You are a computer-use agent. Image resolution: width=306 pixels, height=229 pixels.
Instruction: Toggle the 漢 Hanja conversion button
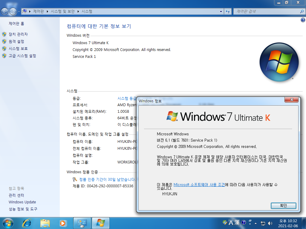(237, 222)
